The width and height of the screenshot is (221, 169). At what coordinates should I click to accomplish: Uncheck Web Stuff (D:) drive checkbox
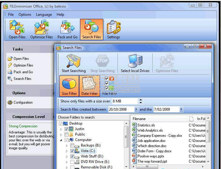pyautogui.click(x=72, y=156)
